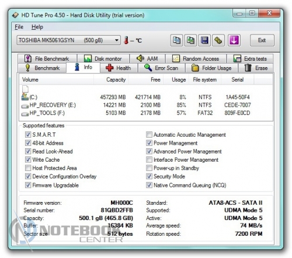
Task: Sort volumes by the Capacity column header
Action: coord(111,79)
